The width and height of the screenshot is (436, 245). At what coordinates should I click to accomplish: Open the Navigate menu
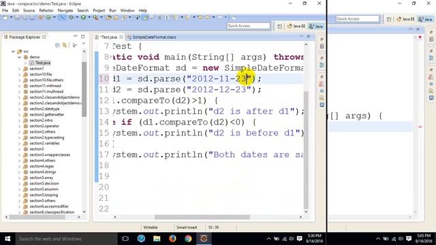pyautogui.click(x=65, y=10)
